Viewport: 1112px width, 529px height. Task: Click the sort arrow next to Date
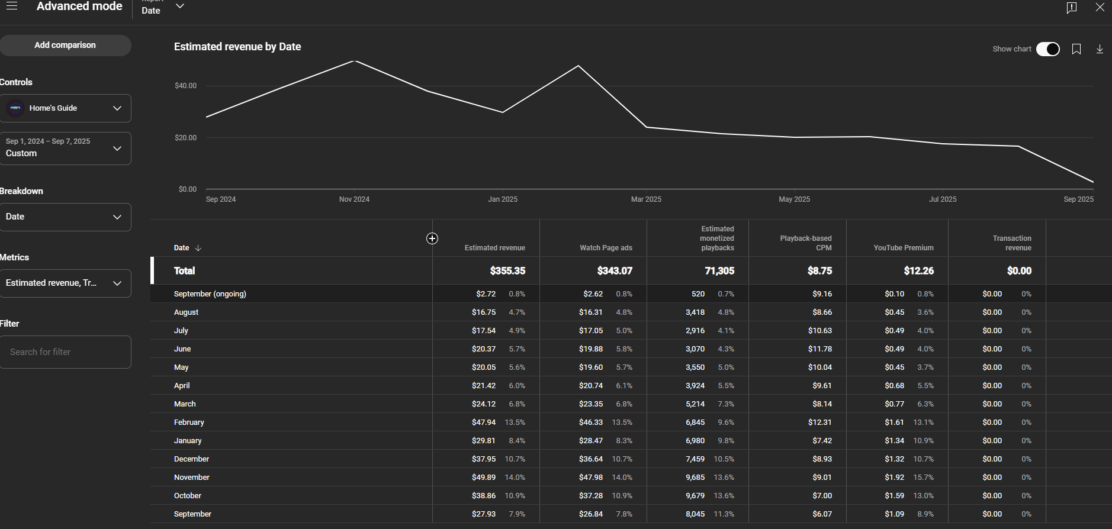pos(198,248)
